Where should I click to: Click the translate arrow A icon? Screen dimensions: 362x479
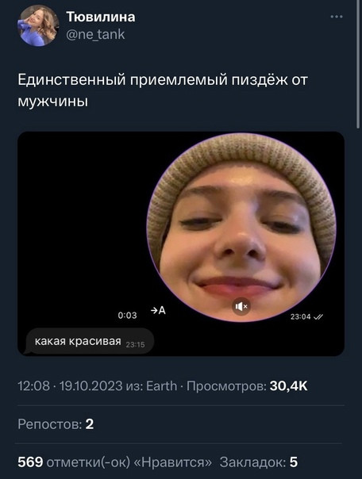tap(158, 310)
